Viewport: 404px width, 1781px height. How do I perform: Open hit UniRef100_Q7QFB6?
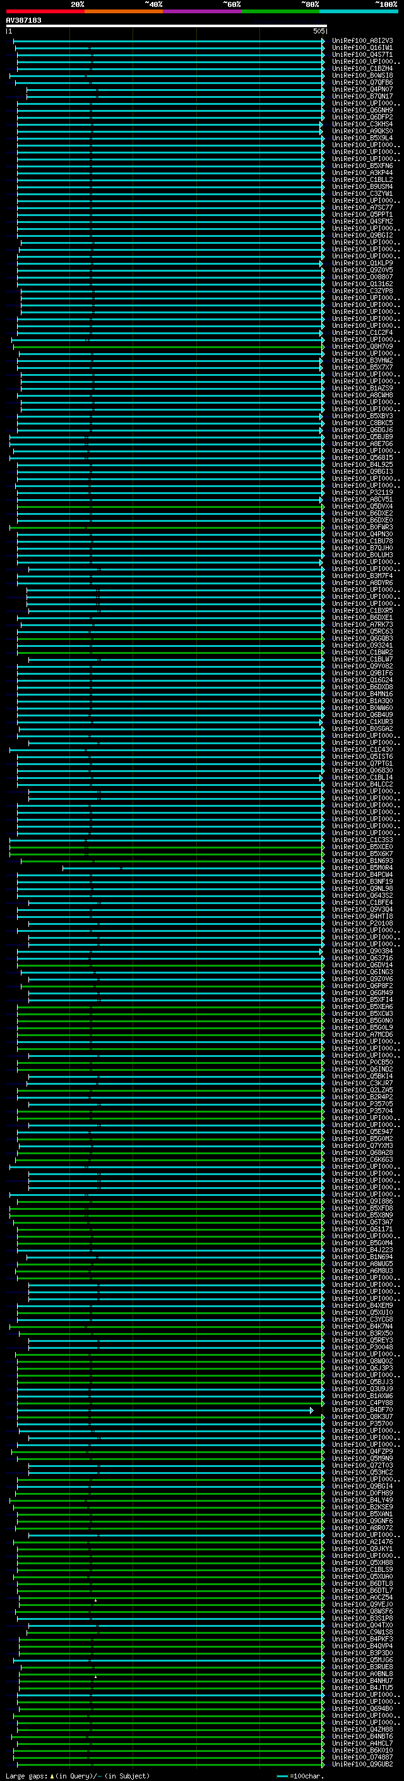(x=362, y=82)
